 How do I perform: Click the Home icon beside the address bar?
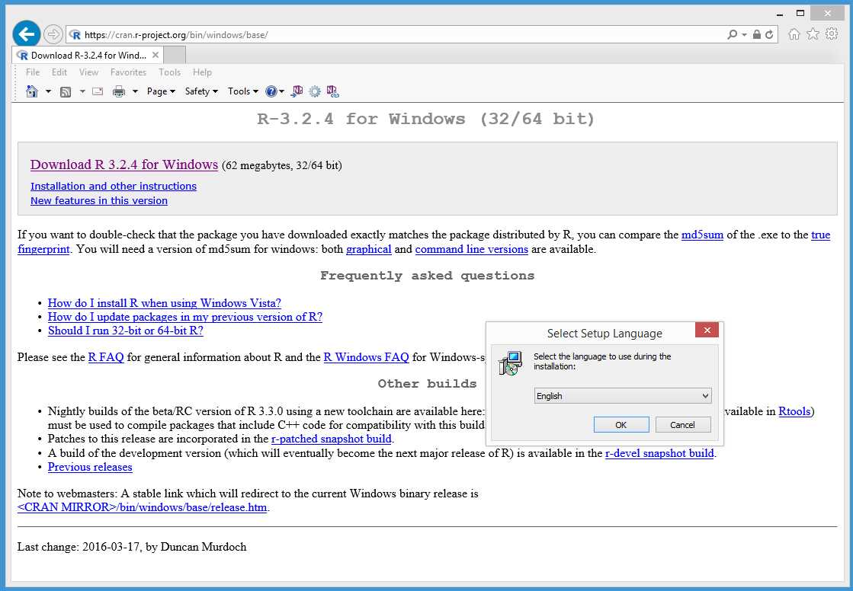(x=794, y=34)
